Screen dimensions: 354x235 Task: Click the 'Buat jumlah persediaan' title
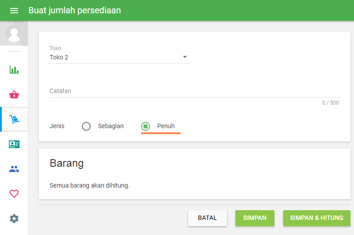[x=74, y=10]
